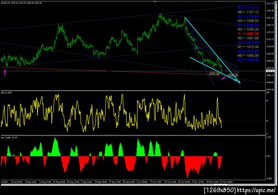The image size is (278, 195).
Task: Click the red P = 1087.28 pivot label
Action: [248, 34]
